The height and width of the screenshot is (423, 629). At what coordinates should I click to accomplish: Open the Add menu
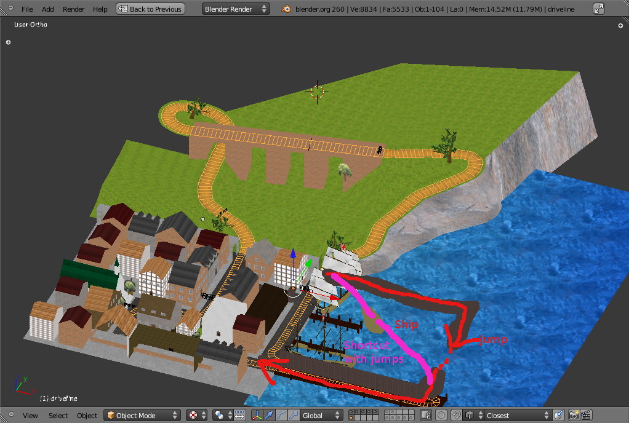point(47,9)
